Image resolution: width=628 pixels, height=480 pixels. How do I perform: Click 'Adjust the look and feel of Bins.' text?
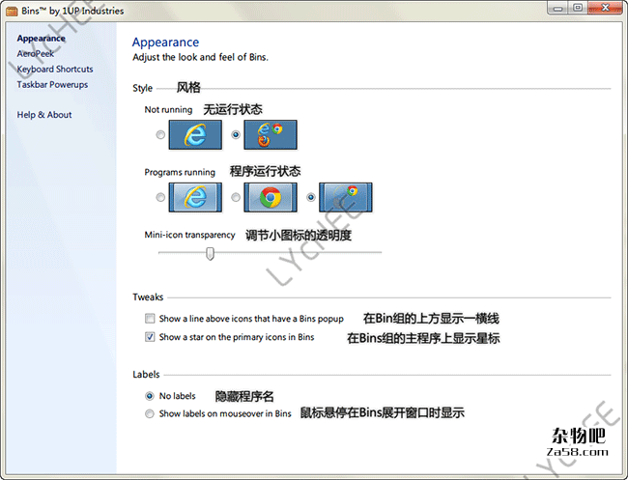tap(201, 57)
